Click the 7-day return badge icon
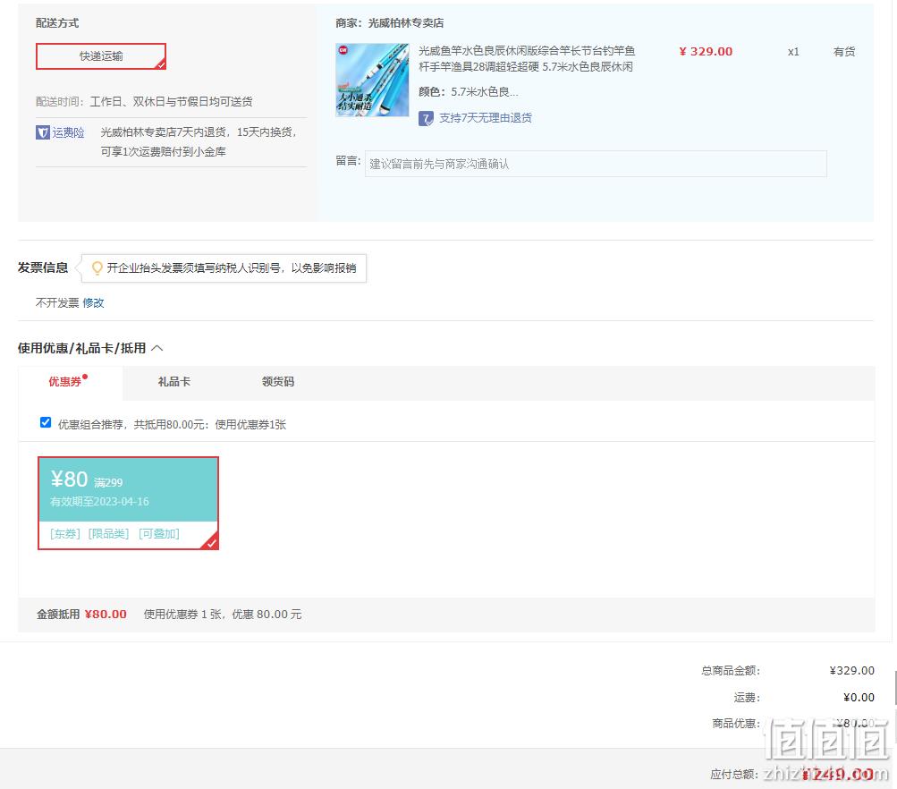The image size is (897, 789). click(x=426, y=118)
